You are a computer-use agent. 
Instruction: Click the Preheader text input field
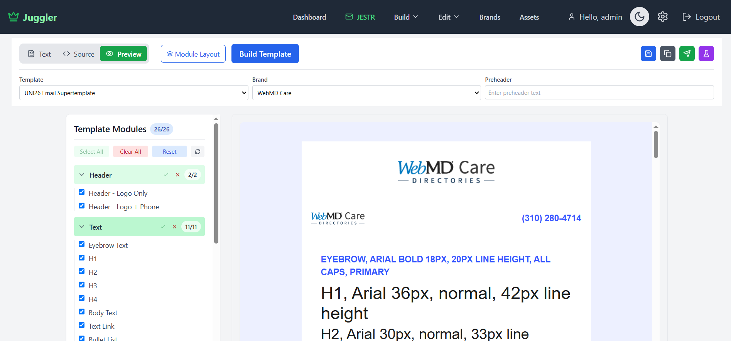pyautogui.click(x=599, y=93)
